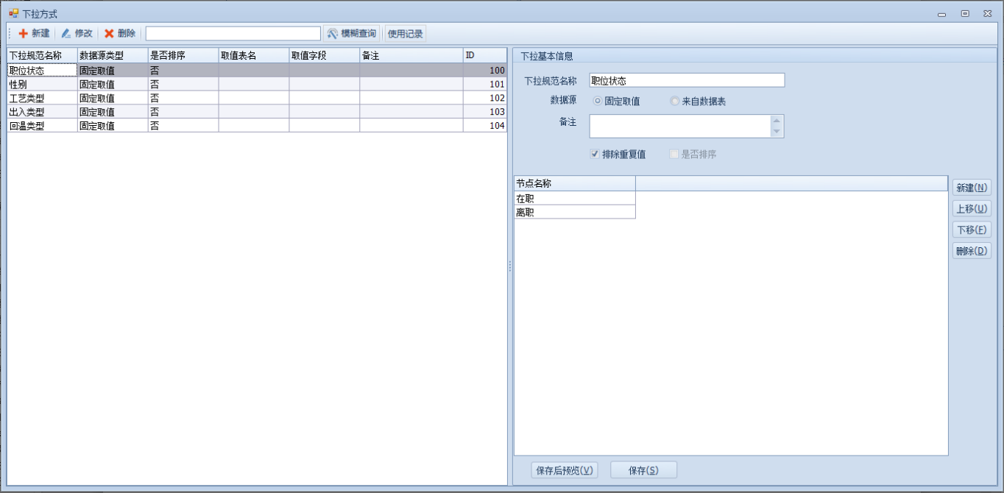The image size is (1004, 493).
Task: Click the 保存后预览(V) button
Action: 565,470
